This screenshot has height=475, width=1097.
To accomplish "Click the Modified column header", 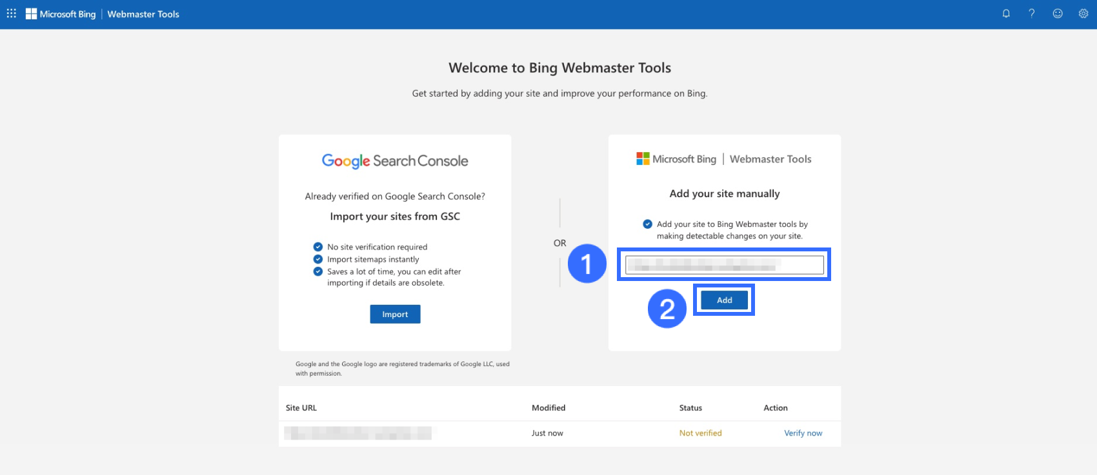I will [x=548, y=408].
